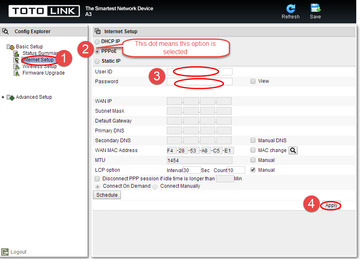Click into the User ID field
Viewport: 362px width, 259px height.
coord(200,72)
